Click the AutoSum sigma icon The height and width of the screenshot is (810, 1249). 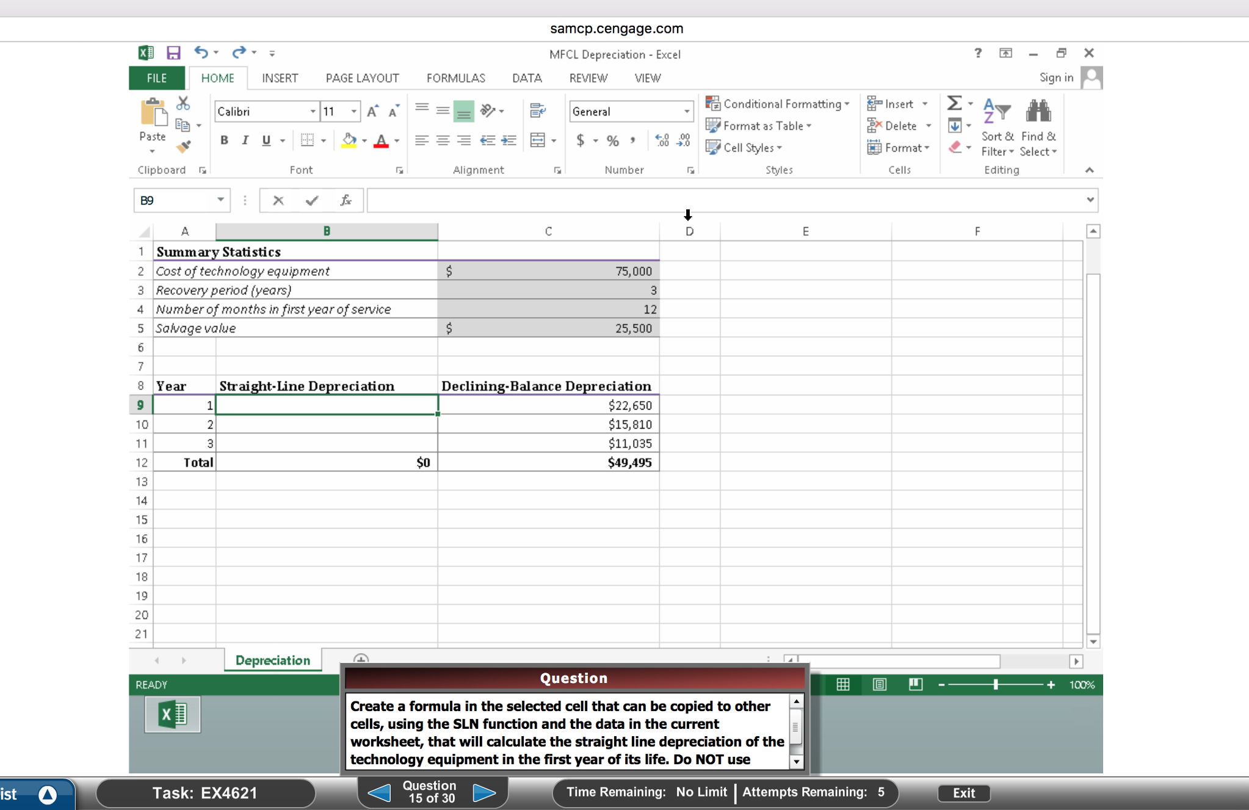pos(954,103)
